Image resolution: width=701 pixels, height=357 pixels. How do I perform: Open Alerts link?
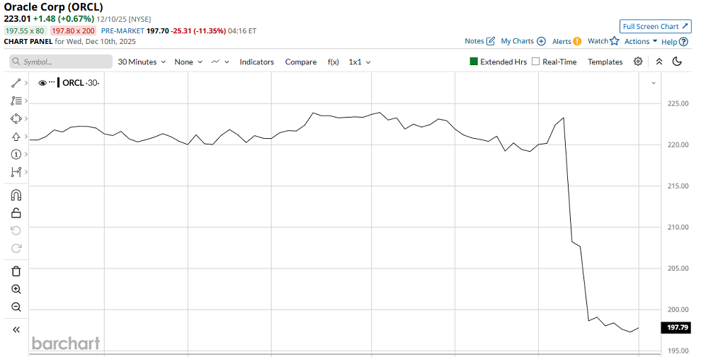tap(566, 41)
